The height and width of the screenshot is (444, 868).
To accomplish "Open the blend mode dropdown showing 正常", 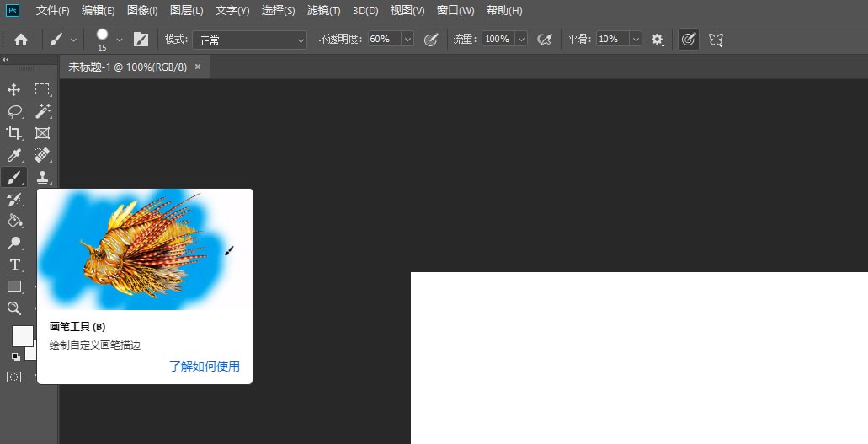I will click(x=249, y=40).
